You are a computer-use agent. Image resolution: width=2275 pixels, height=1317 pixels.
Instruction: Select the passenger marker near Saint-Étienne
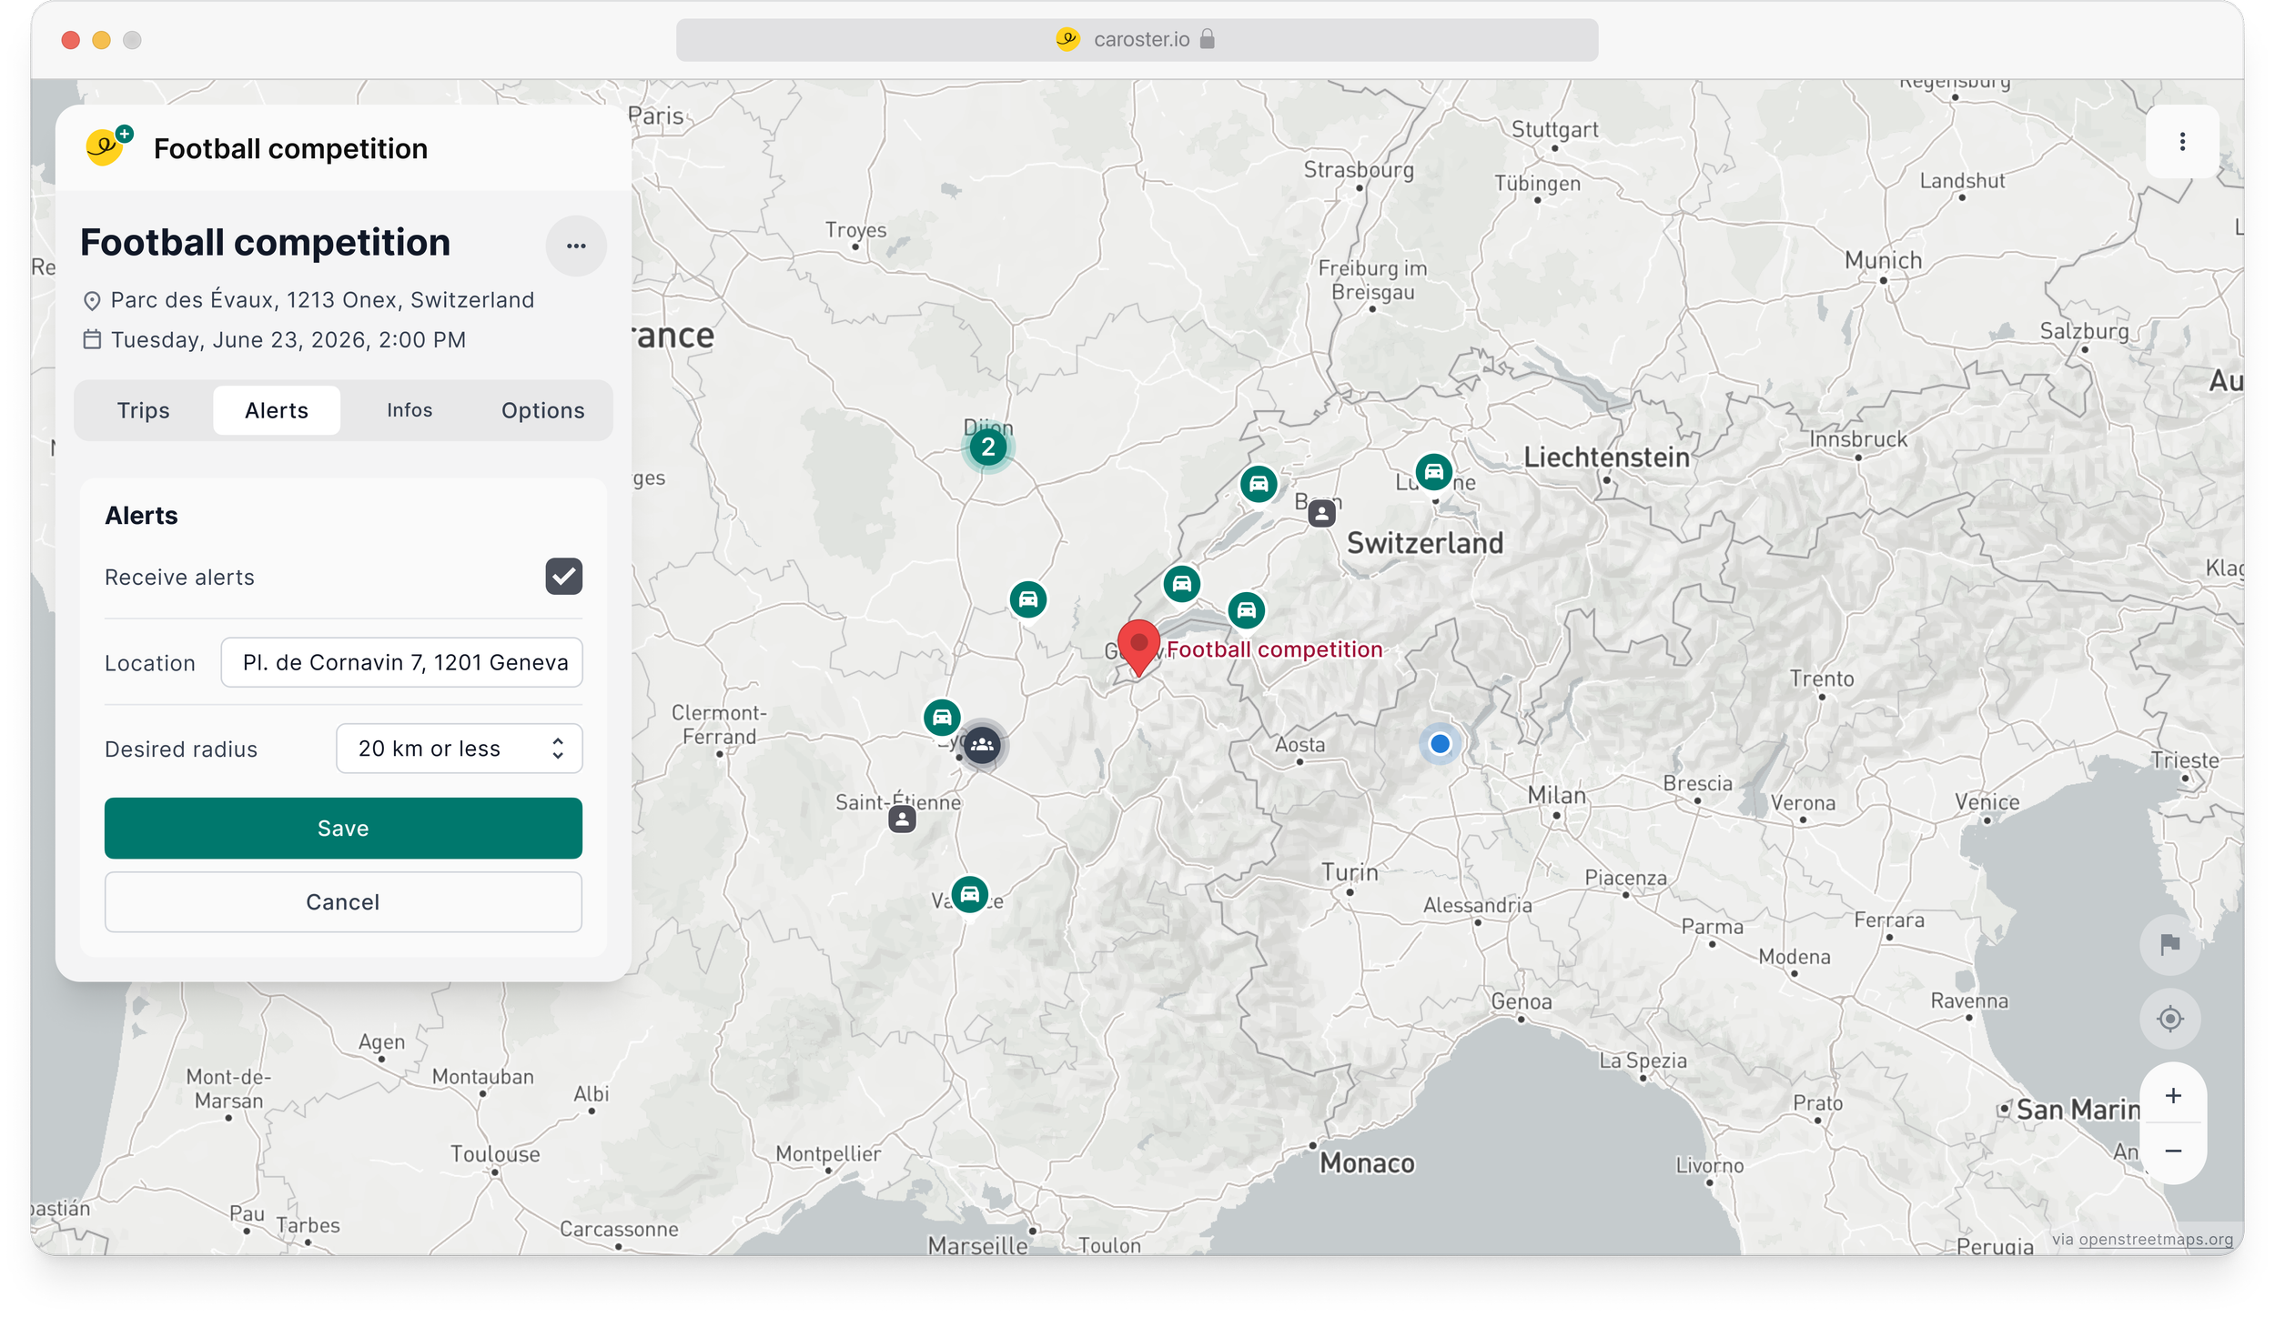pyautogui.click(x=902, y=819)
